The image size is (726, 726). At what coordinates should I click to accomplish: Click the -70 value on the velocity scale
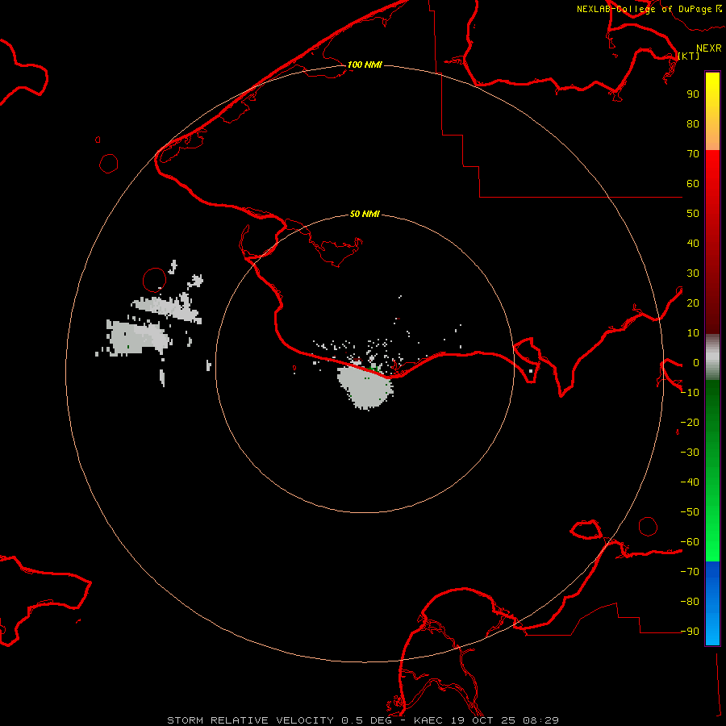coord(690,572)
